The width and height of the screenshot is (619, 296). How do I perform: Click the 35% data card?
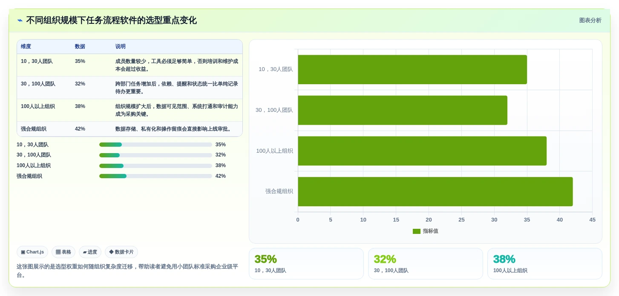click(306, 264)
